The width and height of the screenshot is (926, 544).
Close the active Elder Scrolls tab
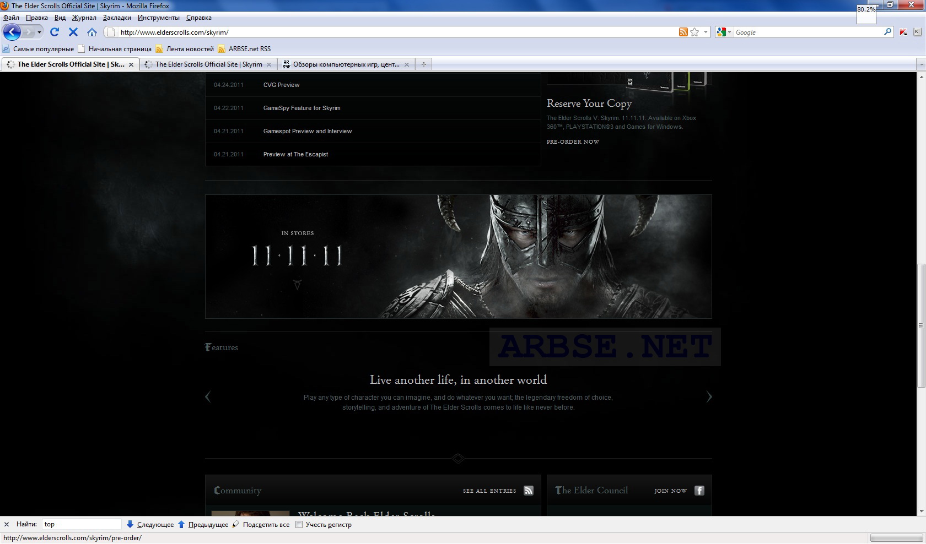click(x=131, y=64)
